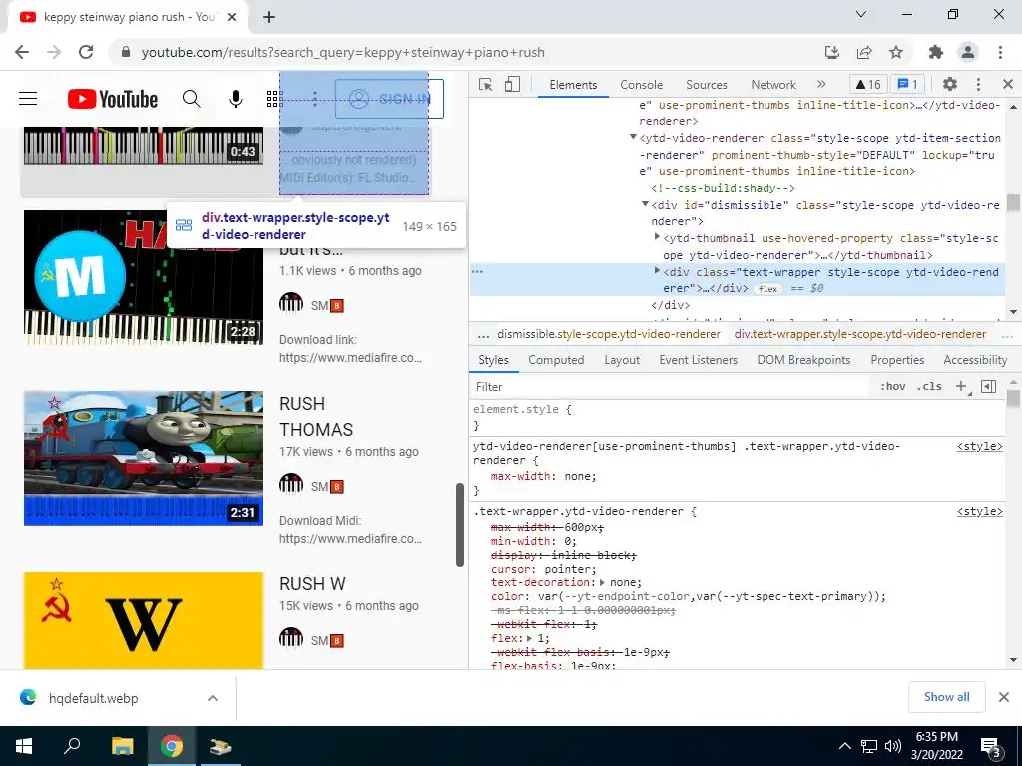Open File Explorer from the taskbar
Screen dimensions: 1022x766
click(x=122, y=746)
